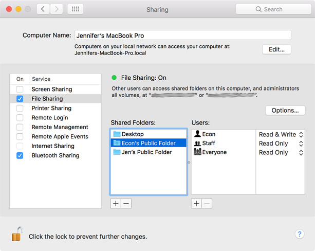The width and height of the screenshot is (315, 251).
Task: Click the Everyone group icon
Action: click(x=197, y=152)
